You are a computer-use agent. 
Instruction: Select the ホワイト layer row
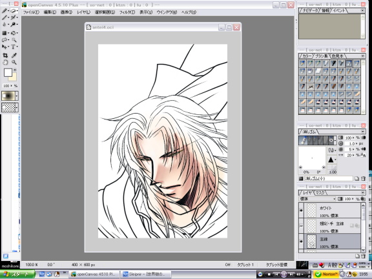pyautogui.click(x=332, y=210)
